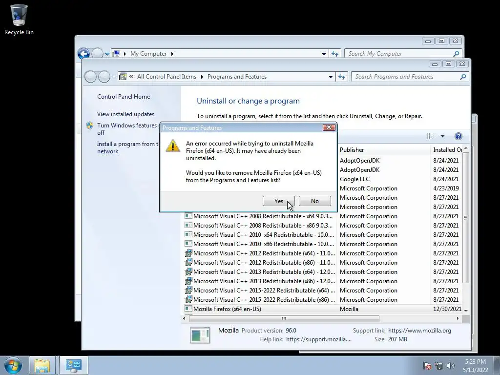The height and width of the screenshot is (375, 500).
Task: Open the Windows Start menu orb
Action: coord(13,365)
